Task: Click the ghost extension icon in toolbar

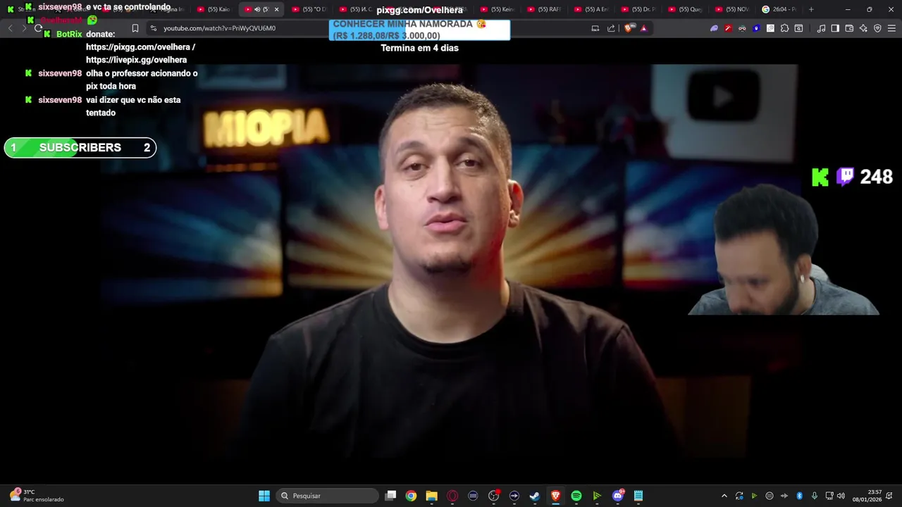Action: (x=714, y=28)
